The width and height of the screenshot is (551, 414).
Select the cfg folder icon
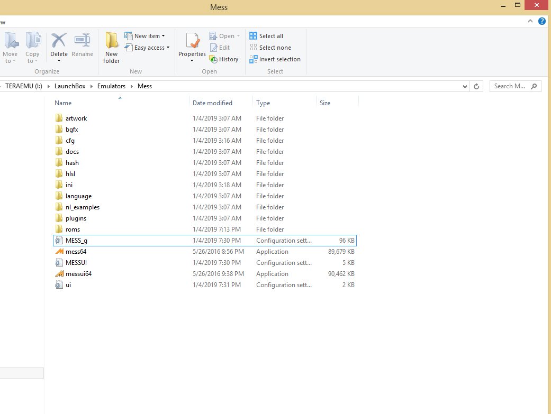[59, 140]
